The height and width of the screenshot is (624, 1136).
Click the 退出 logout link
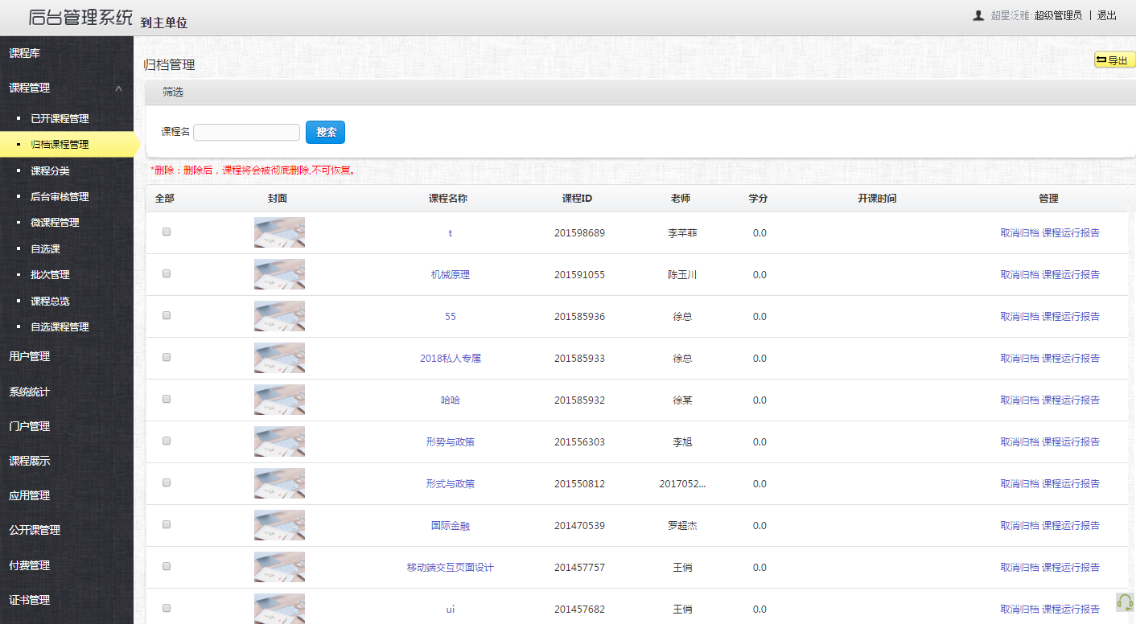point(1106,14)
